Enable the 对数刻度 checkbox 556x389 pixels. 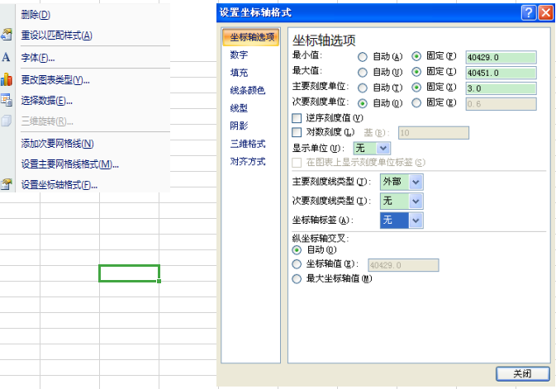tap(297, 132)
